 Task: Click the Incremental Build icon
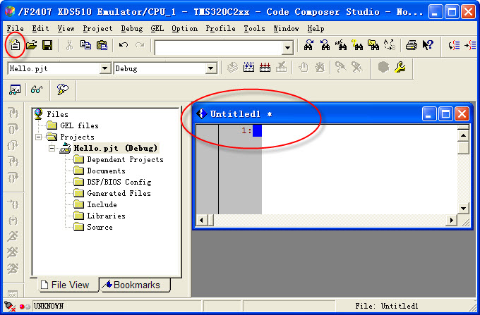point(248,67)
